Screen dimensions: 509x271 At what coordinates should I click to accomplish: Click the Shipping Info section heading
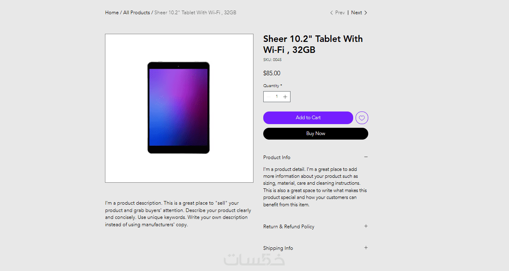tap(278, 248)
